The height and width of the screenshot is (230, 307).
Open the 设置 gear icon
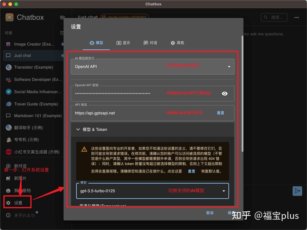pos(7,202)
